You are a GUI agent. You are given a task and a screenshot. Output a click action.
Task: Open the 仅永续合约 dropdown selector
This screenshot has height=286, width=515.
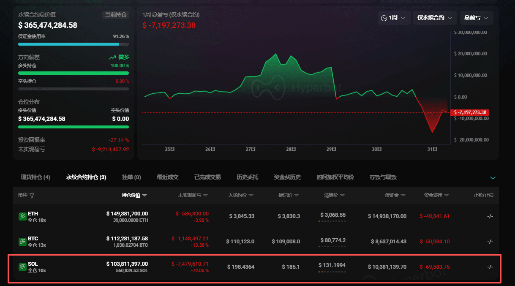point(434,18)
